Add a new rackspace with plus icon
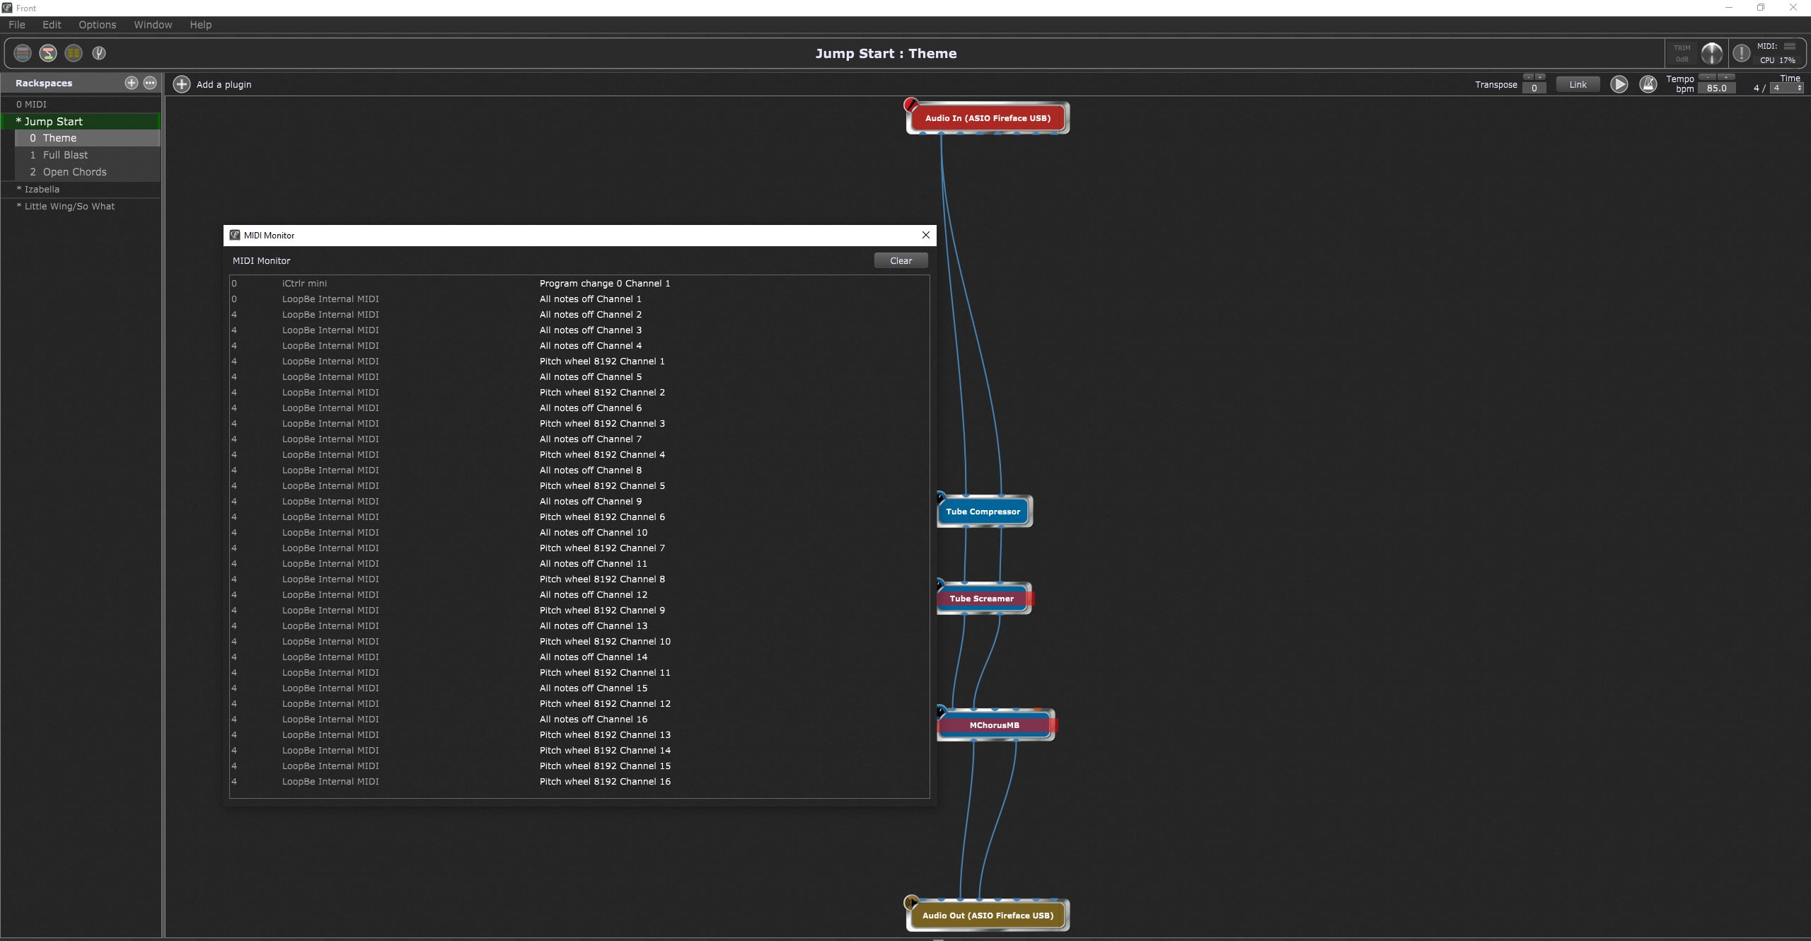Viewport: 1811px width, 941px height. (x=131, y=83)
